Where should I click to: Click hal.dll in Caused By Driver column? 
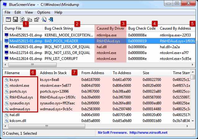[x=102, y=47]
